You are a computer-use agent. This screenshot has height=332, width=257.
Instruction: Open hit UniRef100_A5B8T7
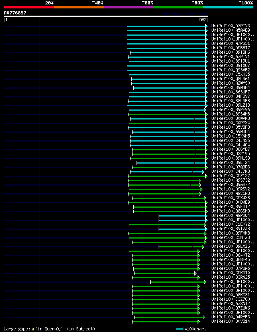(230, 48)
